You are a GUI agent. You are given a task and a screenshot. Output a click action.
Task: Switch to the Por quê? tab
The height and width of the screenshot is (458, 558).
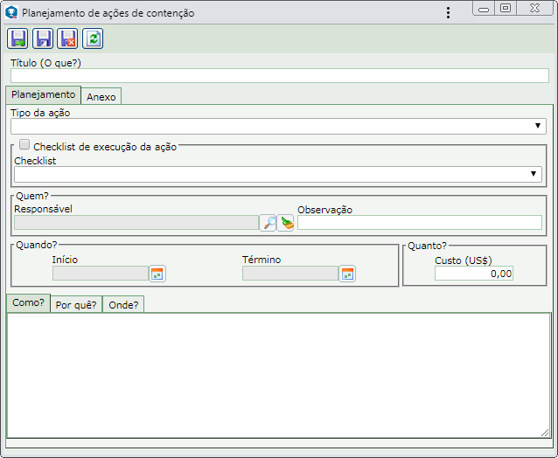(76, 305)
